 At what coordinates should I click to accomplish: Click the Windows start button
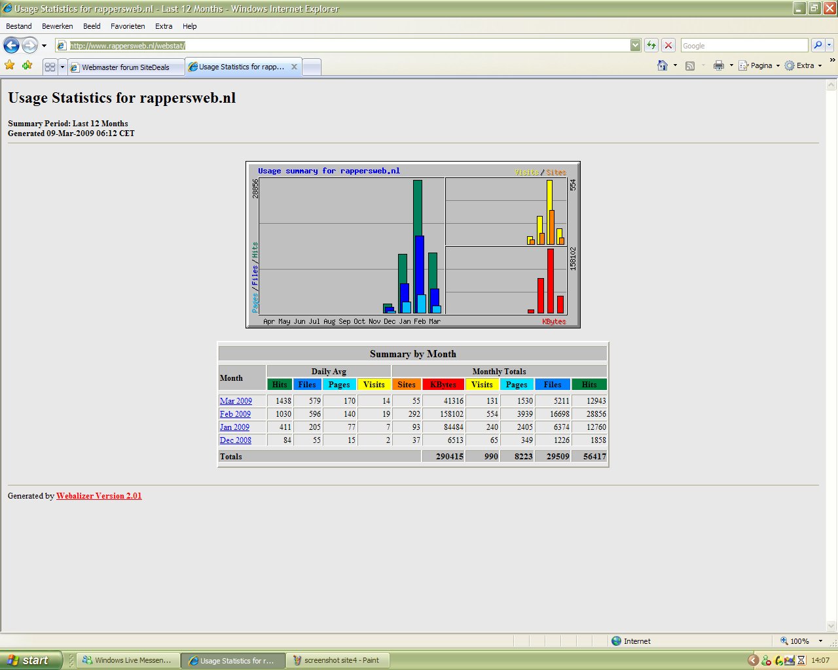click(x=31, y=660)
